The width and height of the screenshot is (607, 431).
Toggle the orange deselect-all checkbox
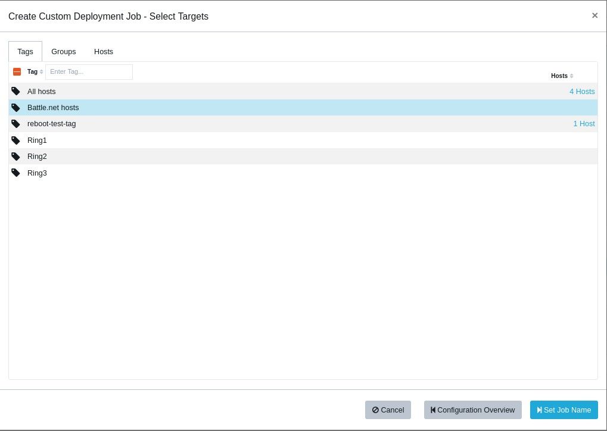click(17, 72)
